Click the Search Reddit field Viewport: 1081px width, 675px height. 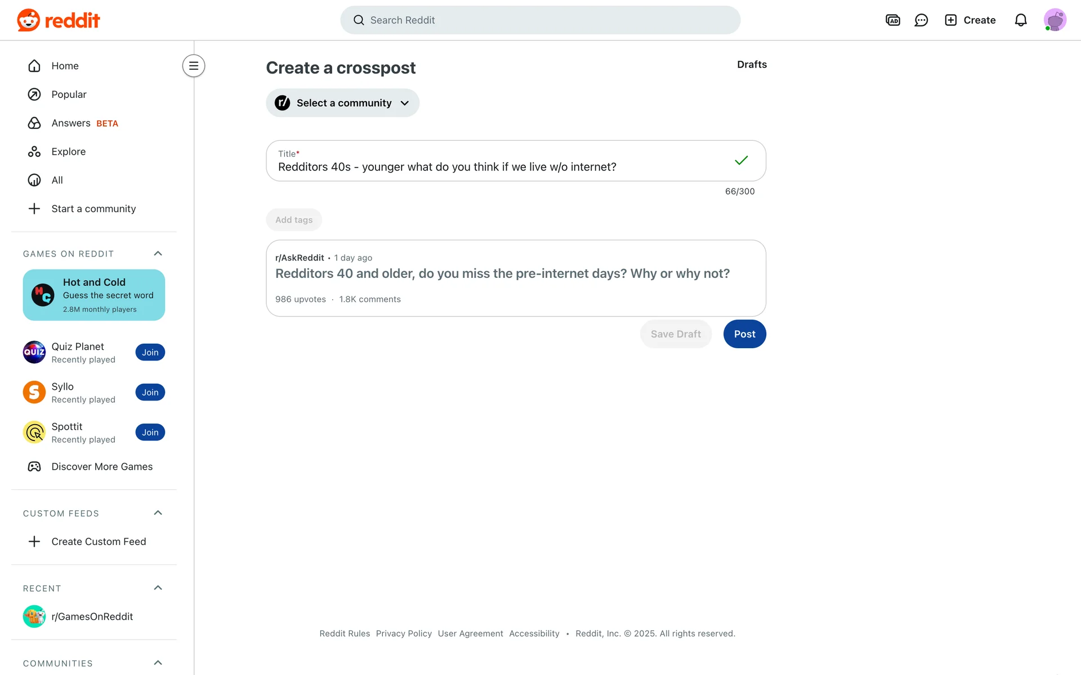coord(540,20)
